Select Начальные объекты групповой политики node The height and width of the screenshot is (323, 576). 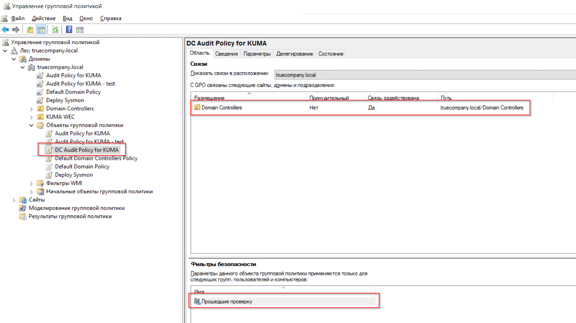click(x=99, y=192)
